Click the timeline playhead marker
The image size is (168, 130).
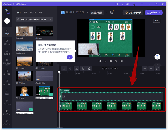[59, 72]
